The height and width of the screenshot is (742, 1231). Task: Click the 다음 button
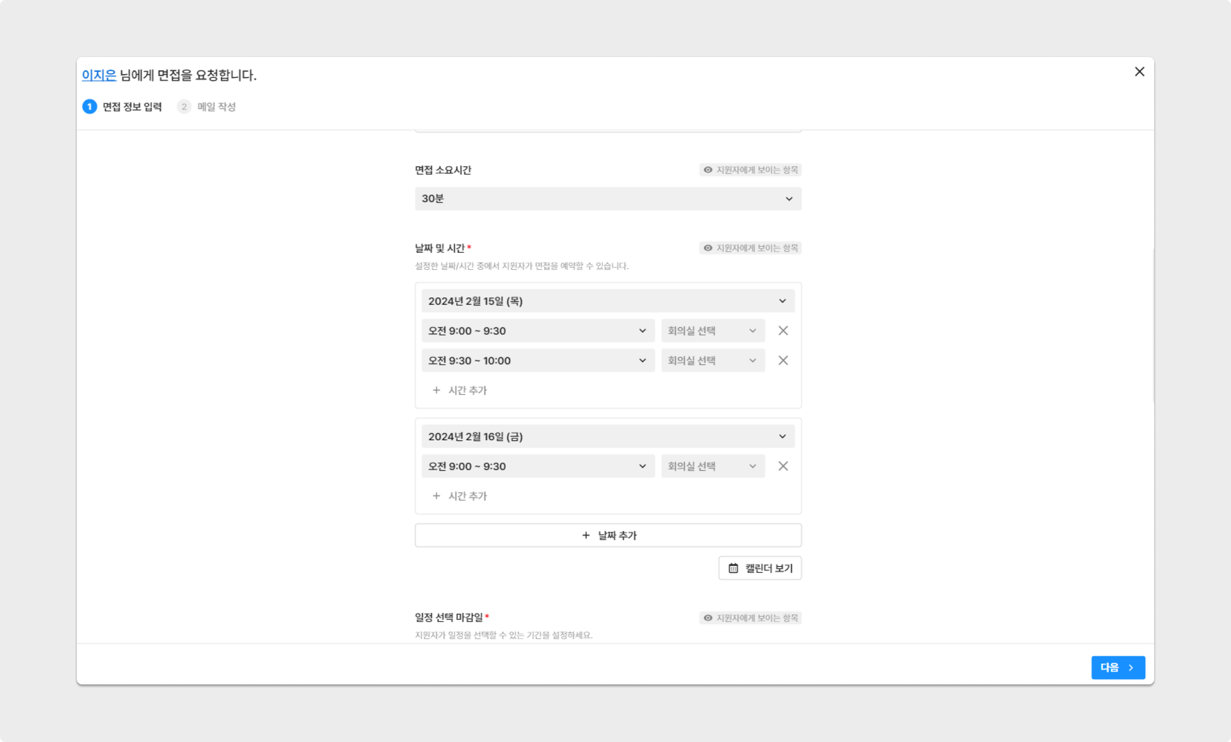(1117, 667)
